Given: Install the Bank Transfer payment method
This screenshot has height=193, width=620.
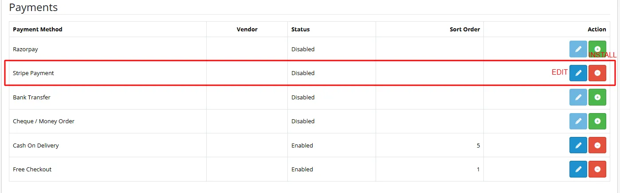Looking at the screenshot, I should coord(597,97).
